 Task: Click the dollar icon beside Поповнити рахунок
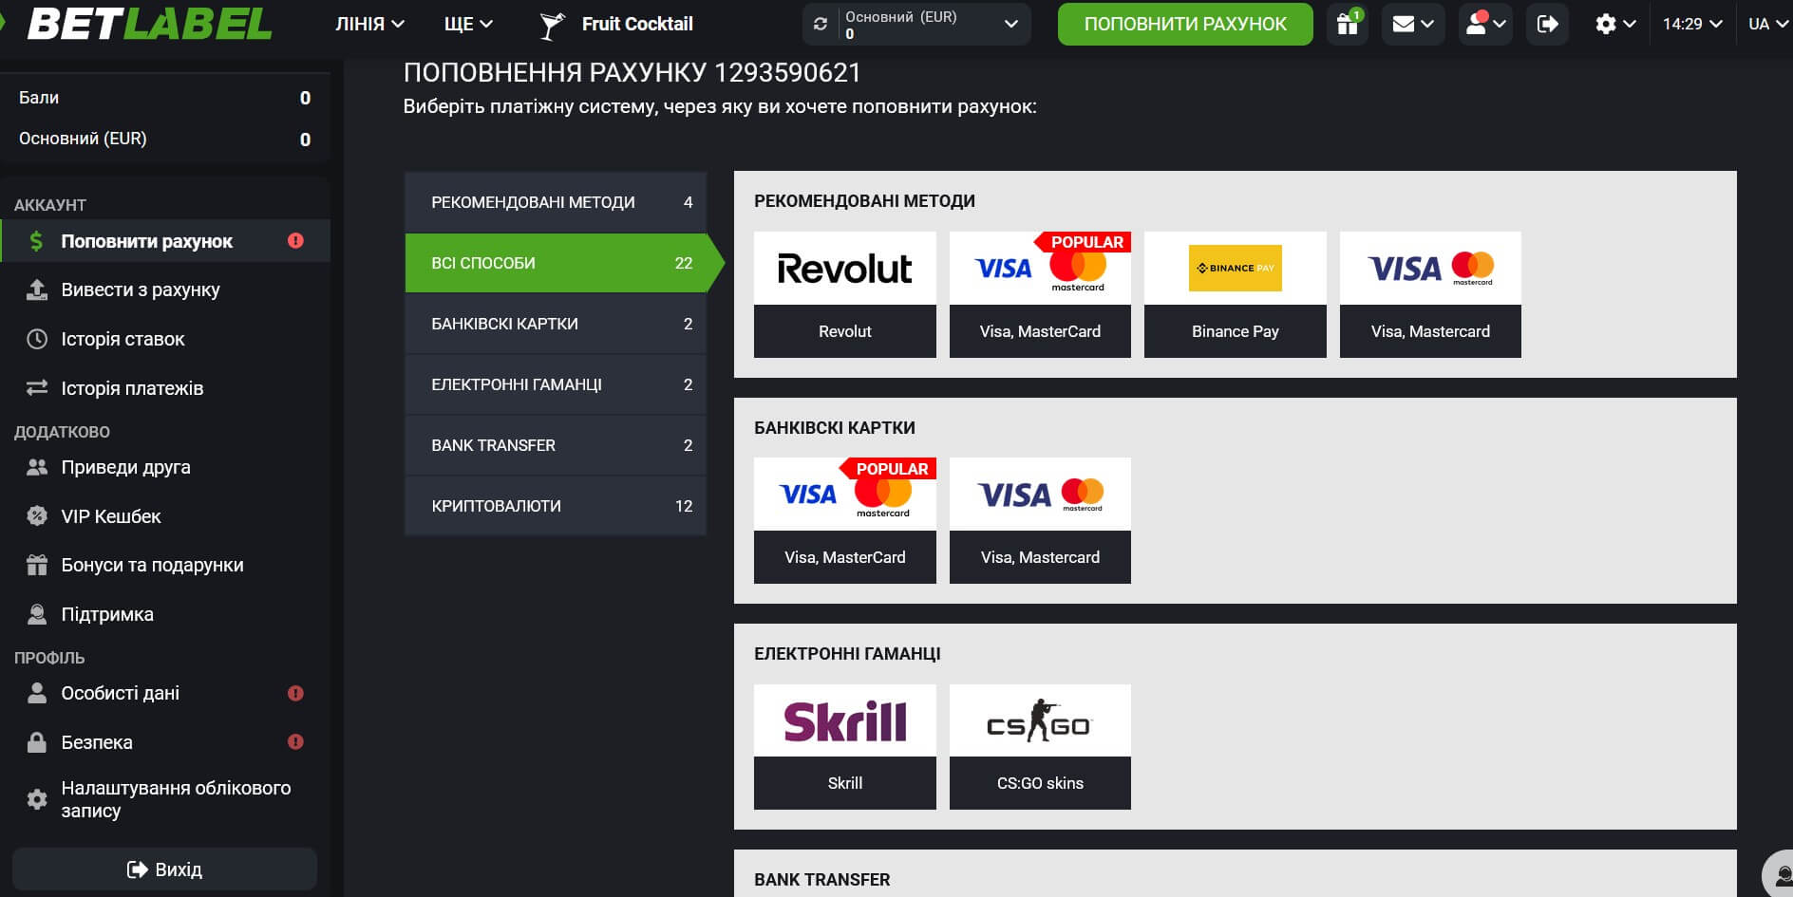pos(36,241)
